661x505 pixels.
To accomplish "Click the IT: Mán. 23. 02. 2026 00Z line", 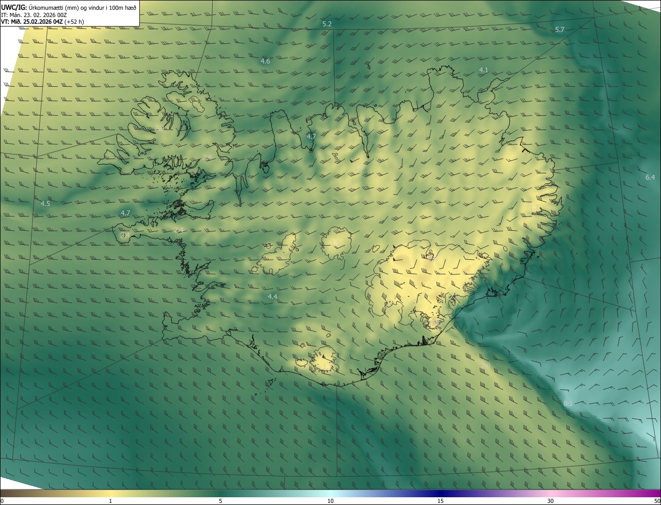I will tap(34, 14).
